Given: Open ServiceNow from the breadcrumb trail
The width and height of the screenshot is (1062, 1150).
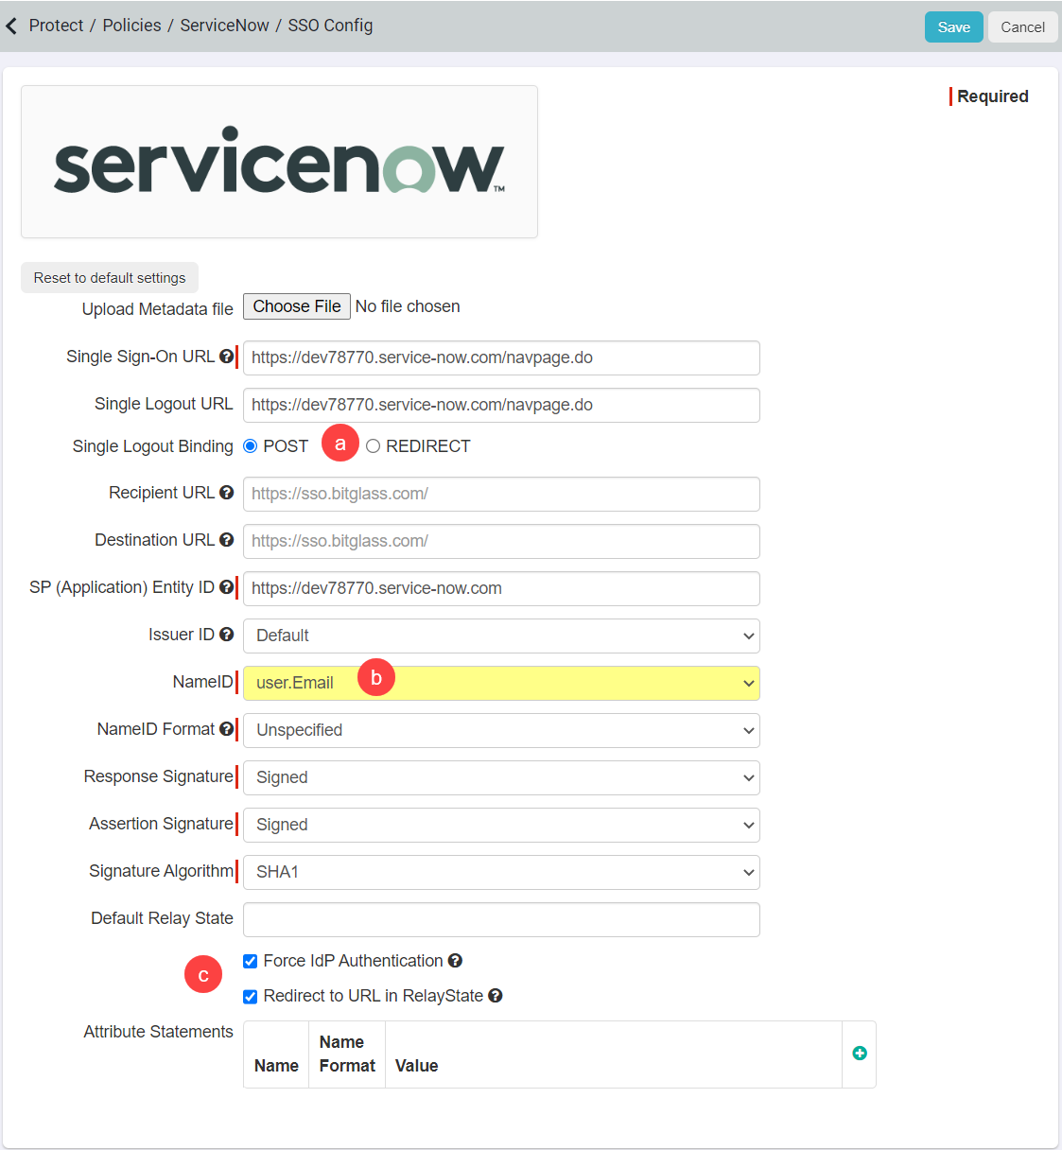Looking at the screenshot, I should (224, 26).
